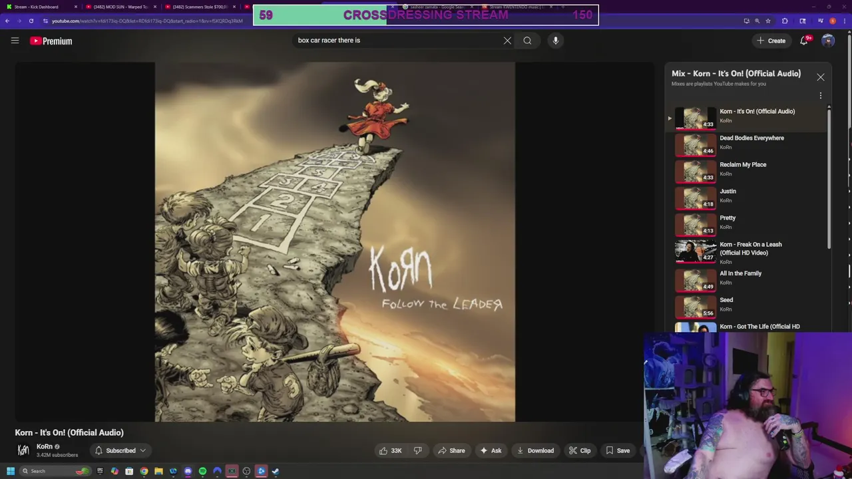
Task: Submit search using the magnifier icon
Action: pyautogui.click(x=527, y=41)
